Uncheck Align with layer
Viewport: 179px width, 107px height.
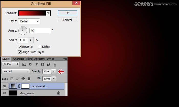pos(20,52)
